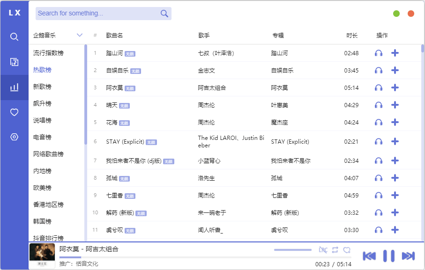Select 电音榜 chart

(x=42, y=137)
